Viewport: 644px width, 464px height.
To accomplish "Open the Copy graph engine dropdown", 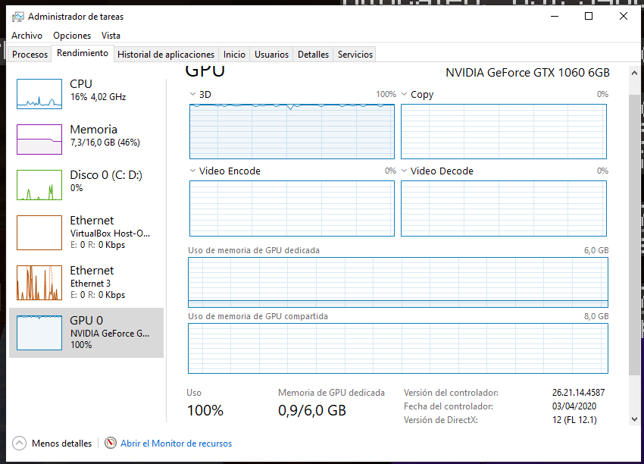I will (405, 95).
